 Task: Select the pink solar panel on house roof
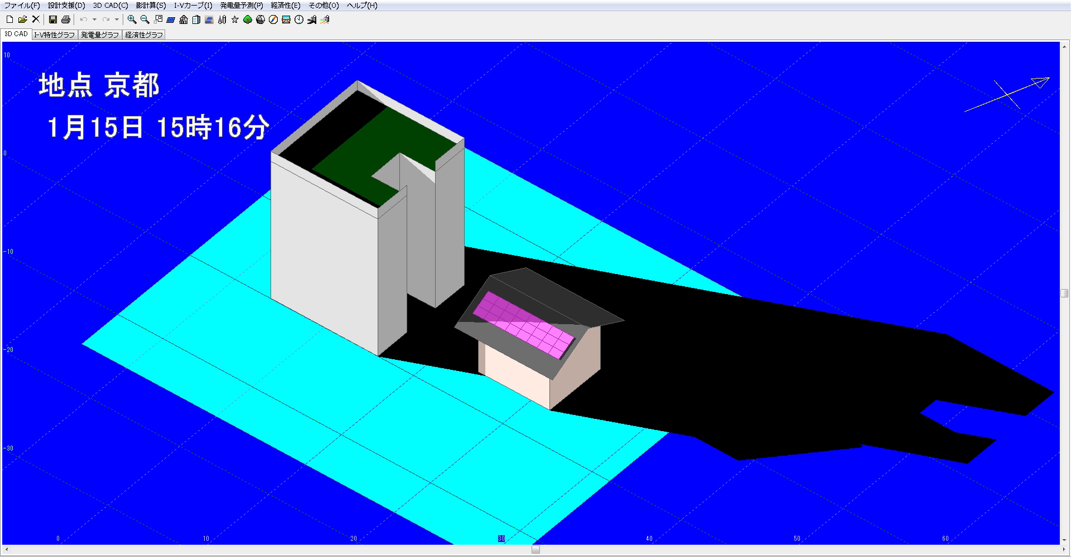point(524,325)
